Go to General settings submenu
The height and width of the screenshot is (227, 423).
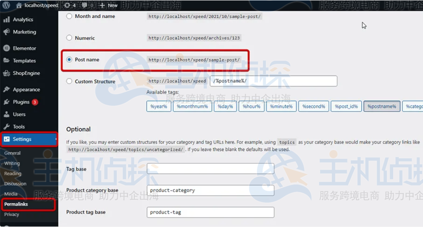coord(13,153)
